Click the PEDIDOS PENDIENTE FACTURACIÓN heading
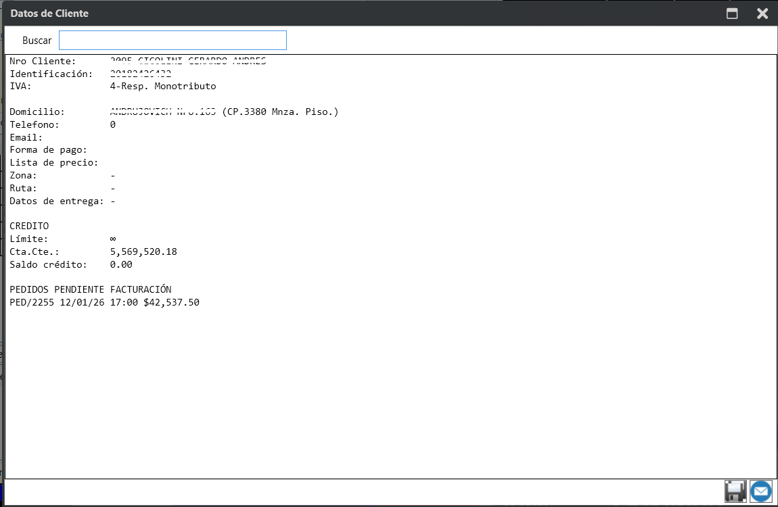The width and height of the screenshot is (778, 507). (91, 290)
